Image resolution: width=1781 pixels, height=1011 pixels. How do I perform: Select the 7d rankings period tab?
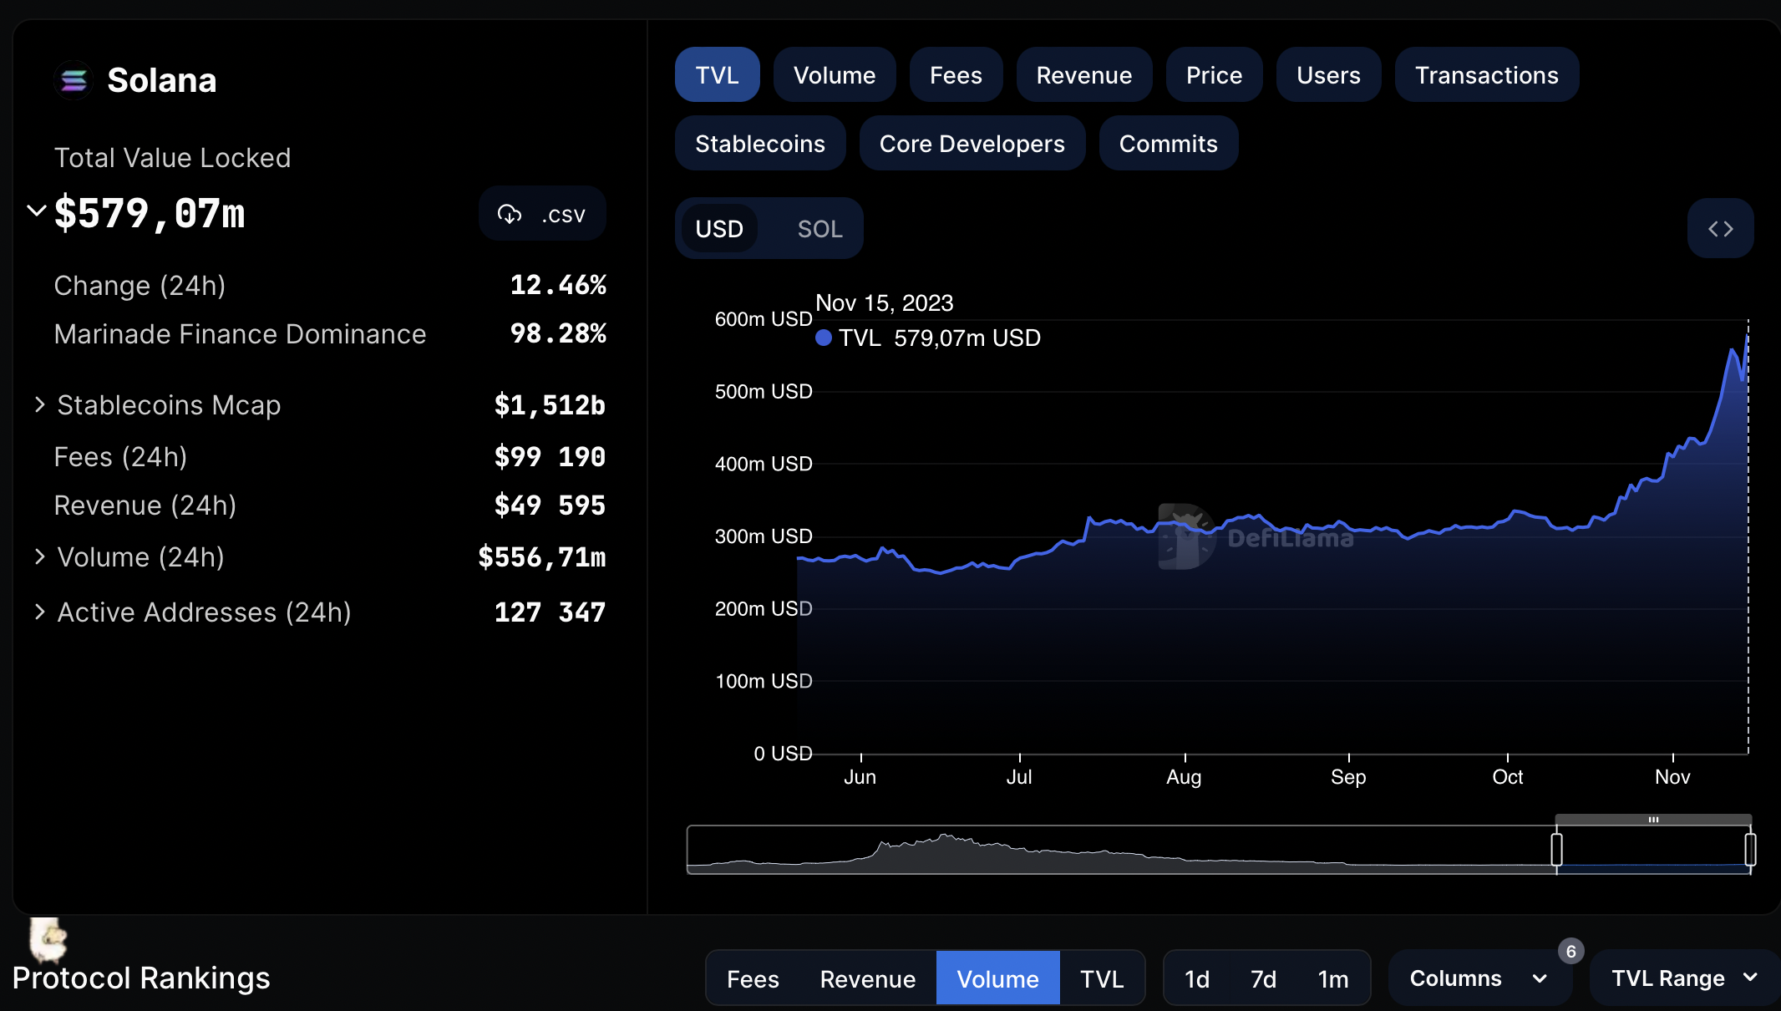point(1263,978)
